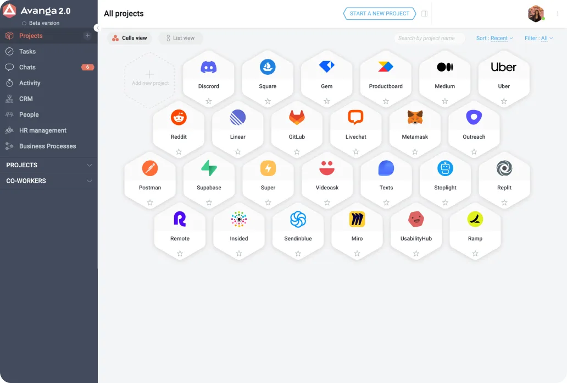Star the Reddit project
Screen dimensions: 567x383
[179, 152]
